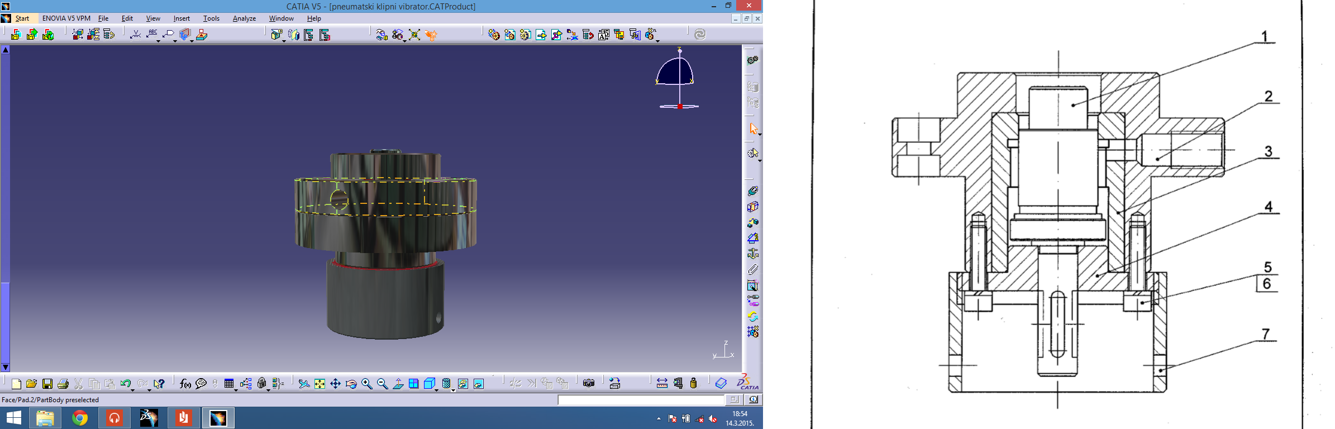Click the Normal View icon

398,384
